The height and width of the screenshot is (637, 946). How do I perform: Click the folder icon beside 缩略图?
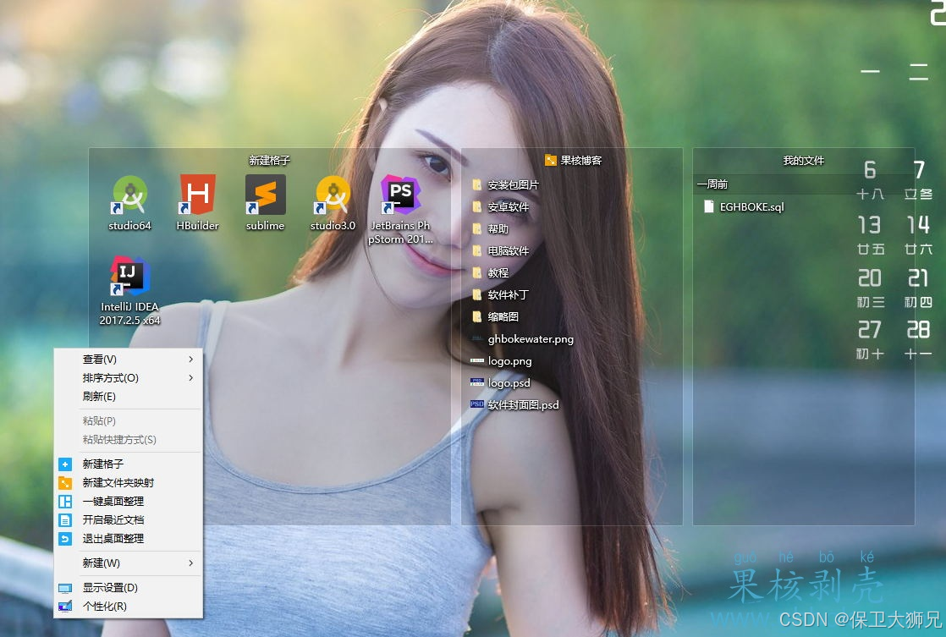476,316
